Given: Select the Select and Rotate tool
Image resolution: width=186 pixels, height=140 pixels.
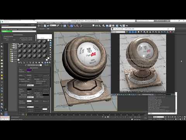Looking at the screenshot, I should (x=41, y=26).
